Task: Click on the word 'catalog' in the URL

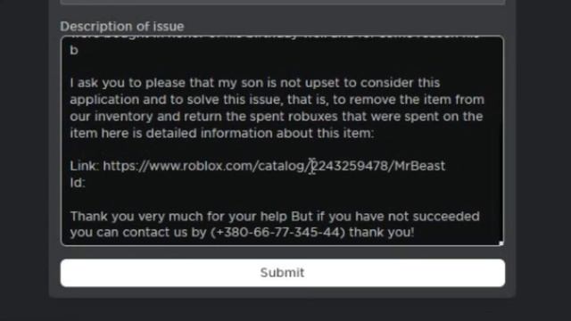Action: coord(283,167)
